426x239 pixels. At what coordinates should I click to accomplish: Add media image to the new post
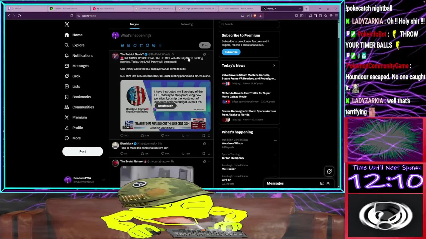coord(122,45)
